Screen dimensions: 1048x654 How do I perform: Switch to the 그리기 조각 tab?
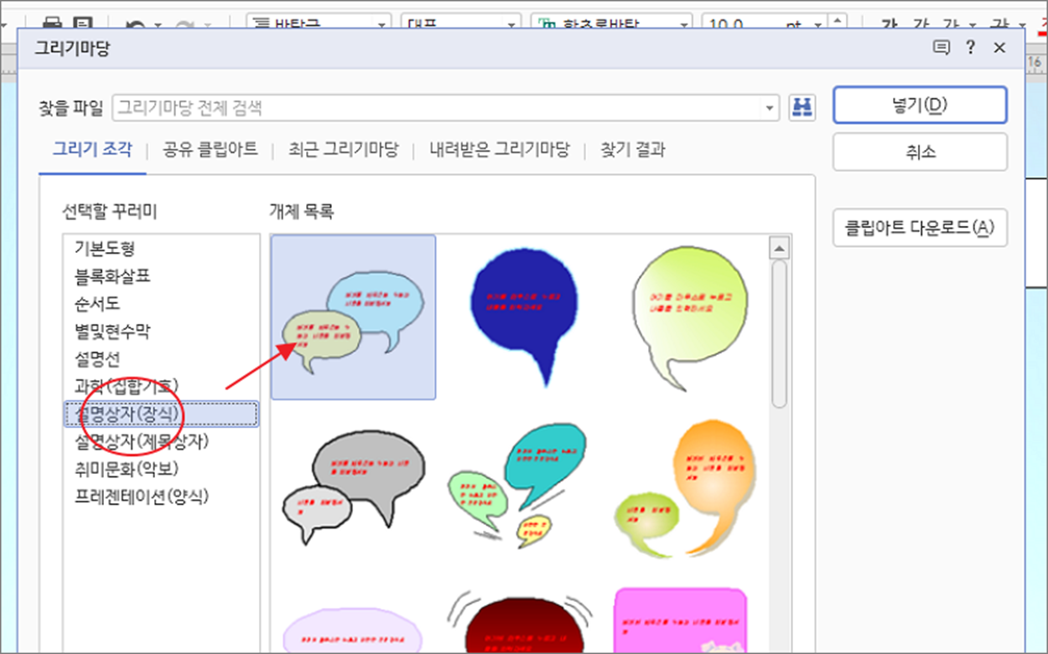click(x=92, y=151)
